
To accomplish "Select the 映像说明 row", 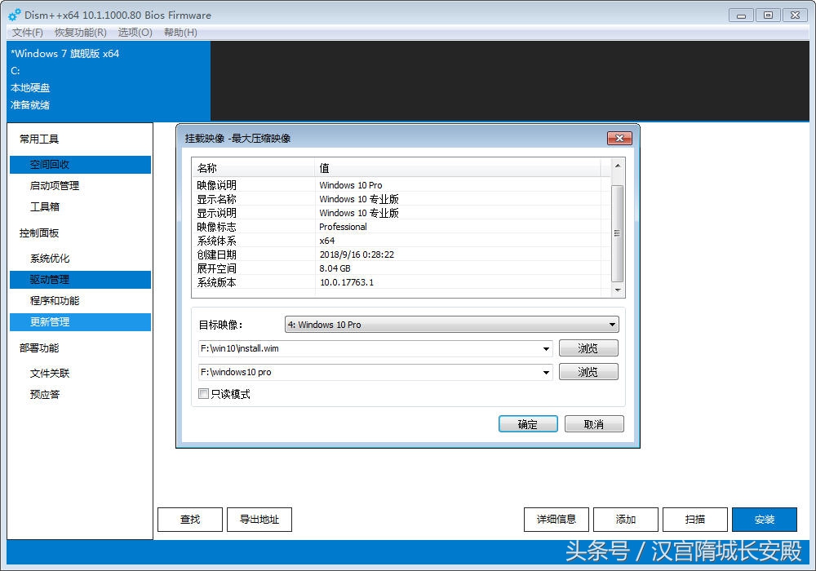I will 401,185.
